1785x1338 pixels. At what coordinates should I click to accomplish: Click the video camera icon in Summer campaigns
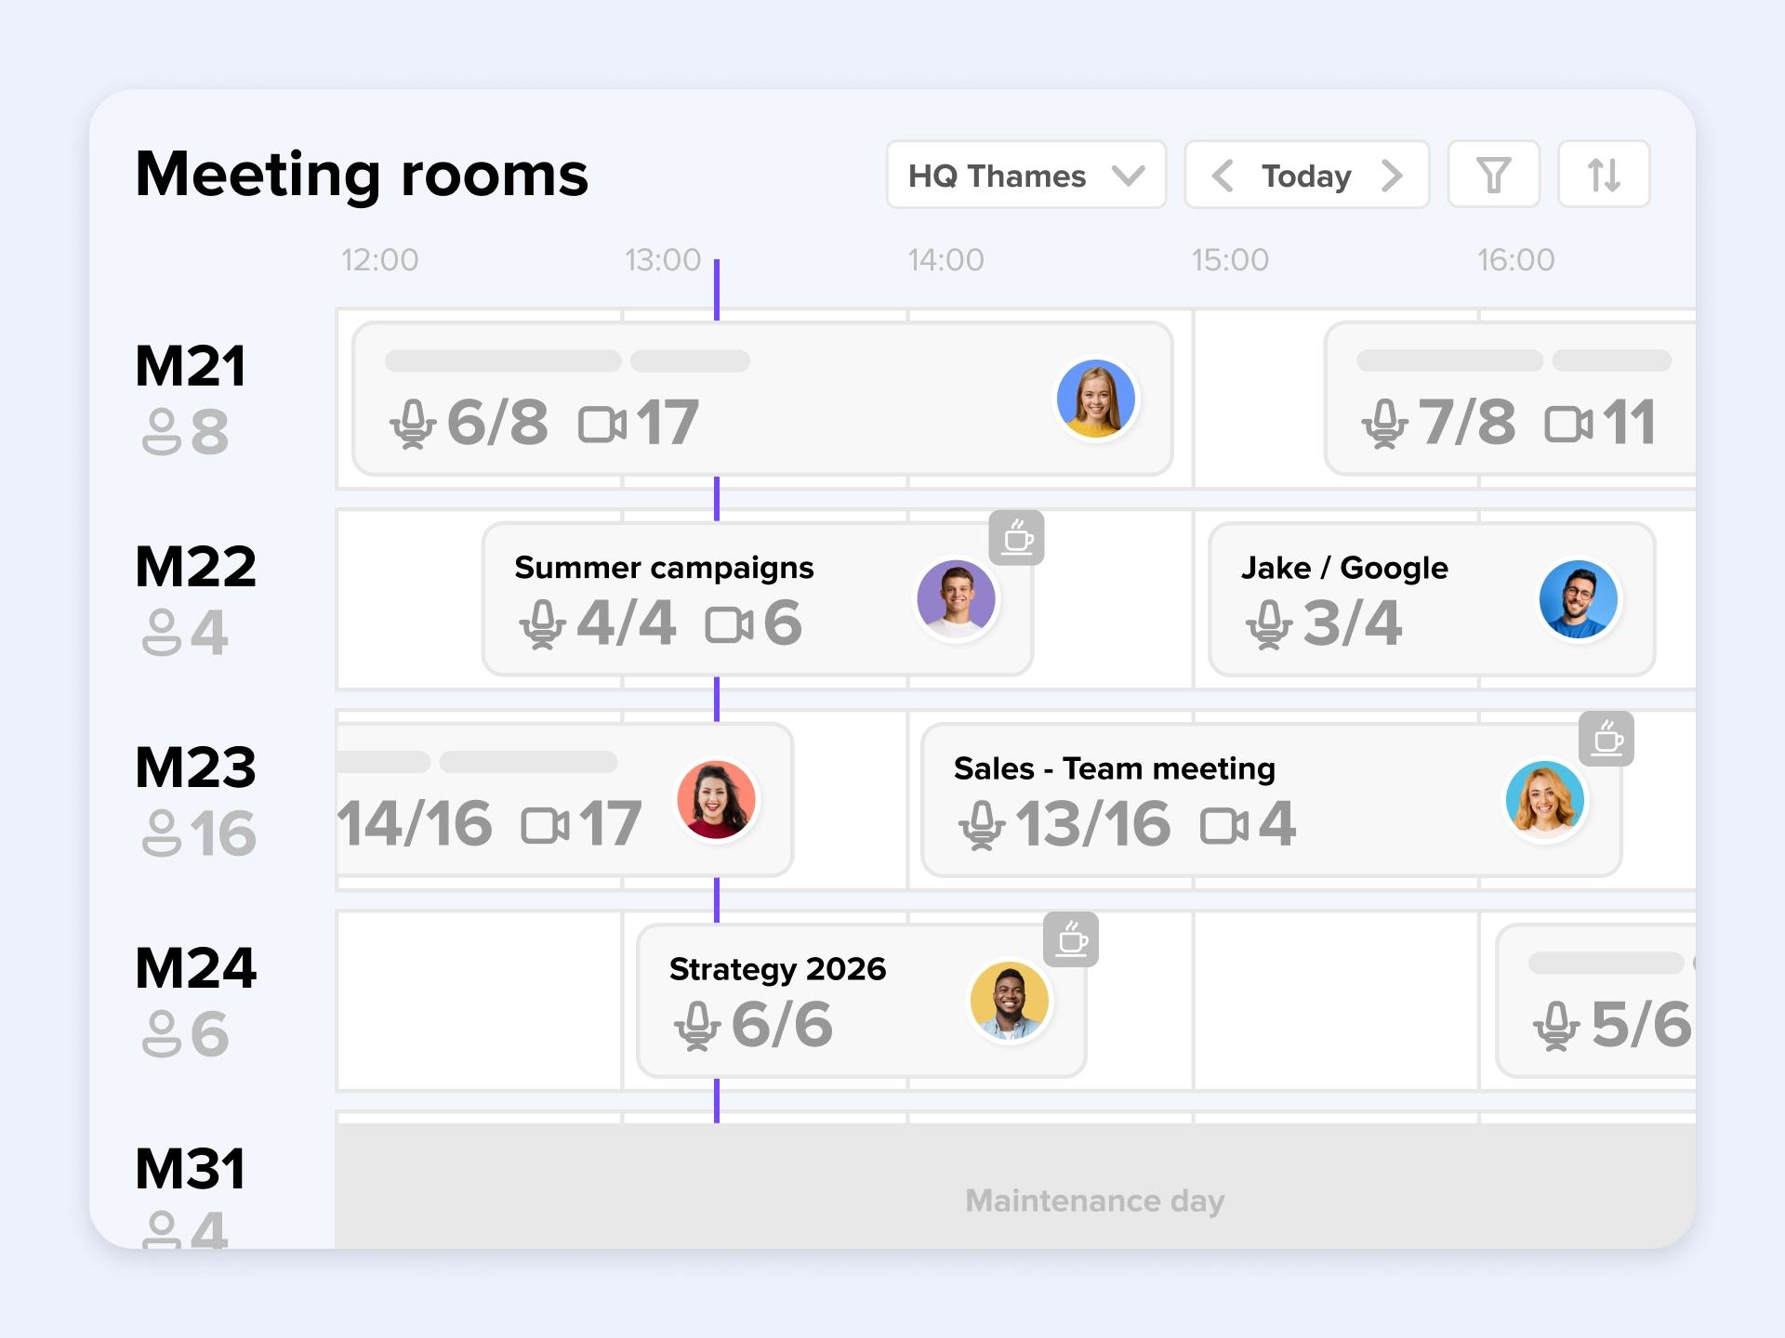coord(729,624)
